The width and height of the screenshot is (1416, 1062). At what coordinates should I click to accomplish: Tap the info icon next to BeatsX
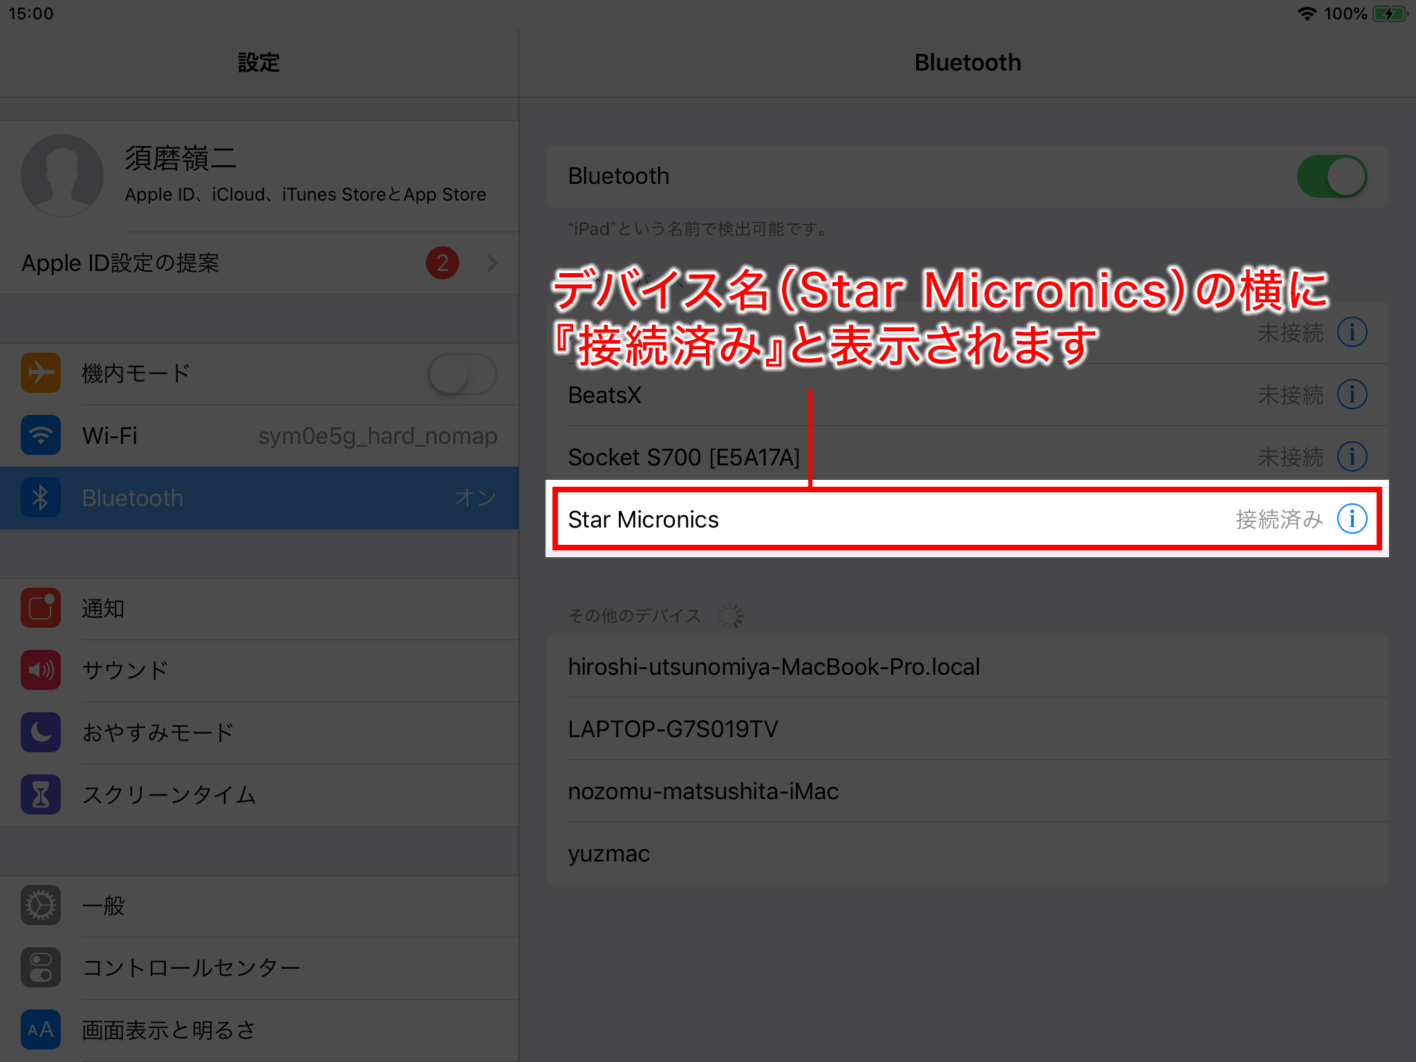pos(1352,394)
